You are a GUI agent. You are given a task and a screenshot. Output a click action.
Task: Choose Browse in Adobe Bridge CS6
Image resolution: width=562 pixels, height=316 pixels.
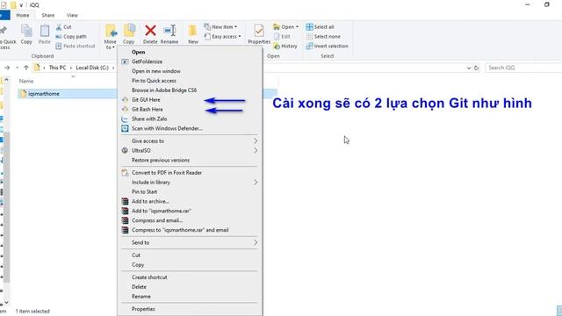[191, 90]
